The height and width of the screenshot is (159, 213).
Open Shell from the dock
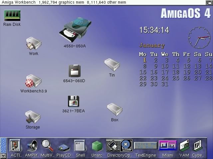(x=80, y=145)
